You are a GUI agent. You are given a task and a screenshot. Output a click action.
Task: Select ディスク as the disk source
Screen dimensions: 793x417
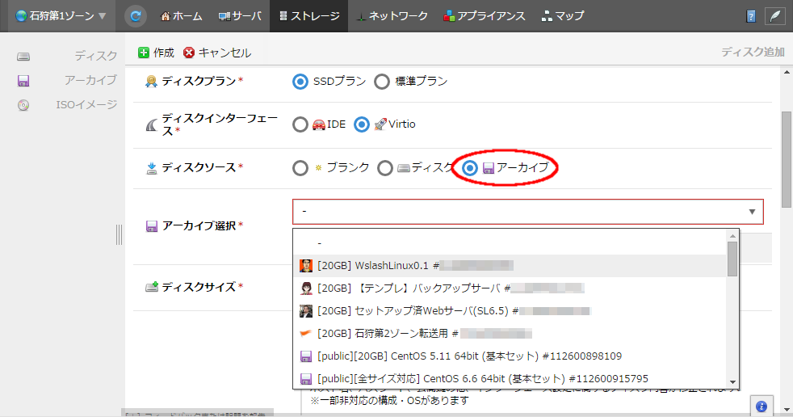(x=385, y=168)
